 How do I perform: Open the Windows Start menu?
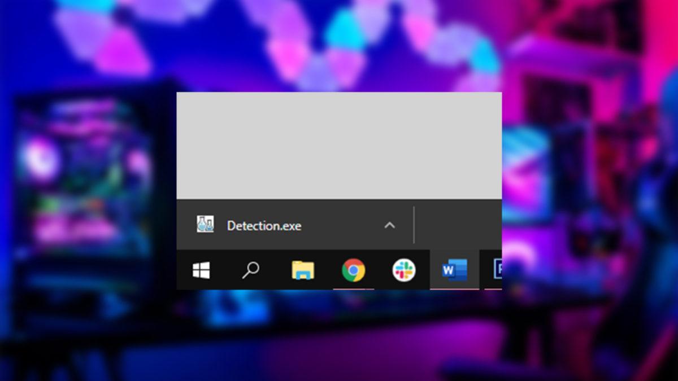click(201, 270)
